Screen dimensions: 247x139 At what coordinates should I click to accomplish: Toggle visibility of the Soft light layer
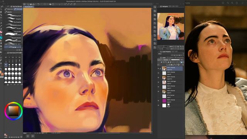[x=159, y=82]
